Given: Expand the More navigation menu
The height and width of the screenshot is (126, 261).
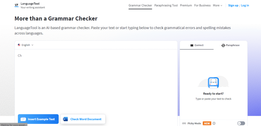Looking at the screenshot, I should point(218,5).
